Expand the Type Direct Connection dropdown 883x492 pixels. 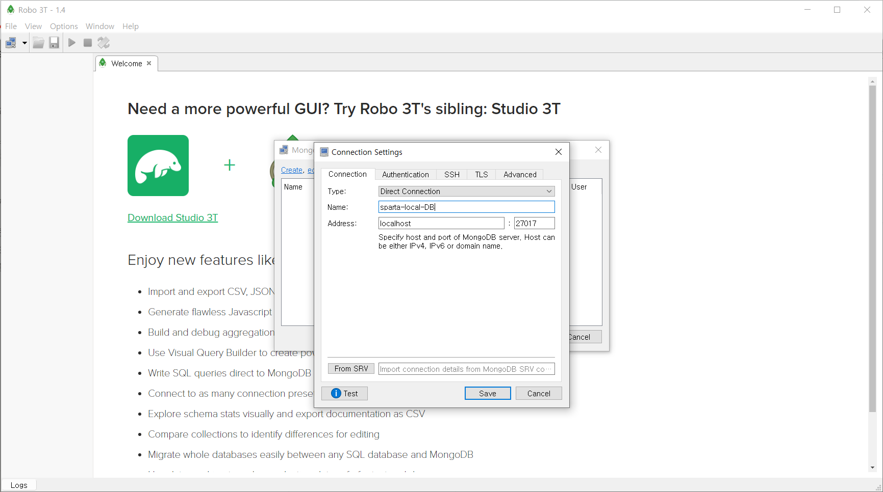click(x=466, y=191)
